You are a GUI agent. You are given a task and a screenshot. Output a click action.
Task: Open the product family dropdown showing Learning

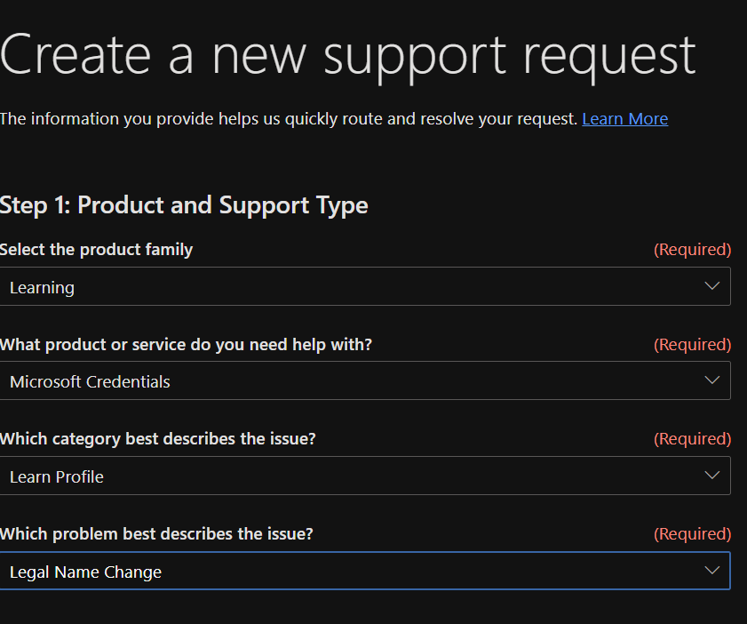tap(355, 287)
